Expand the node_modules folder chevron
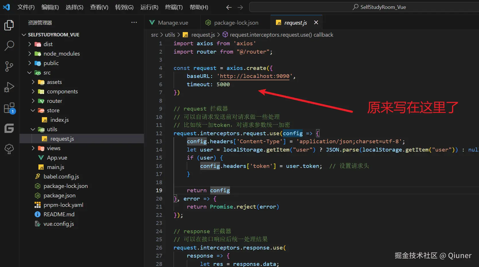Viewport: 479px width, 267px height. [30, 54]
